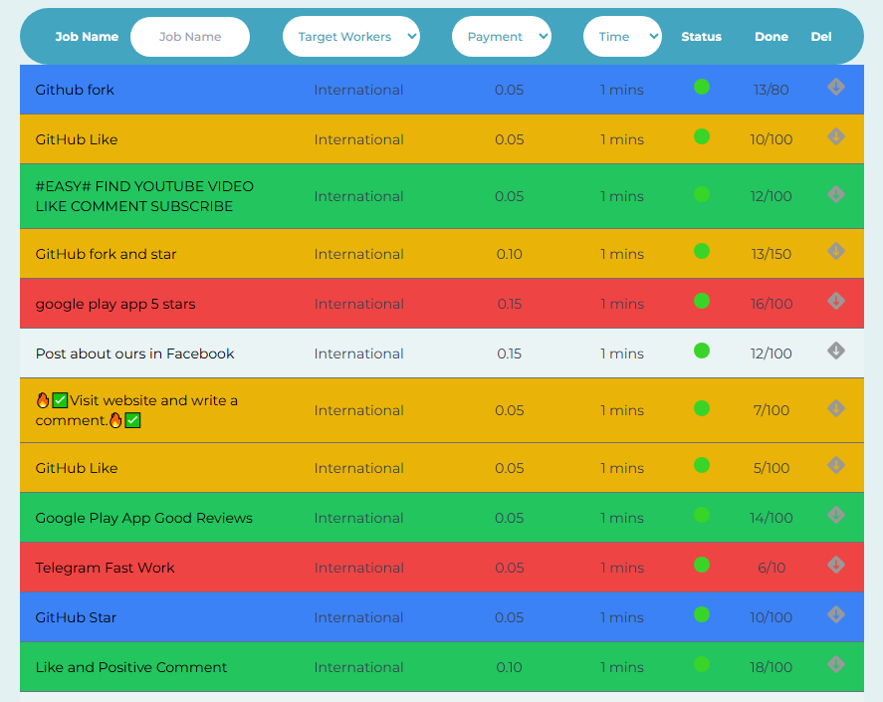Click status dot of GitHub Like with 10/100
The image size is (883, 702).
click(x=701, y=136)
